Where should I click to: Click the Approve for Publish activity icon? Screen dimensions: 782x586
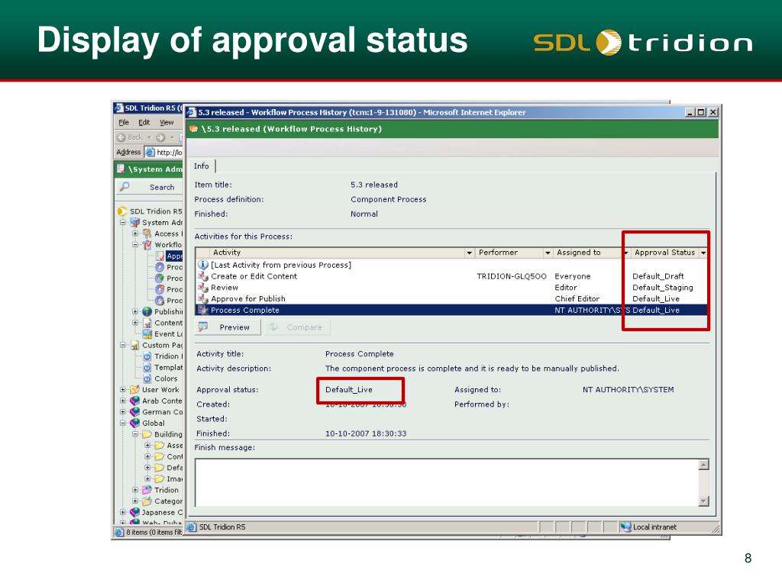coord(203,298)
